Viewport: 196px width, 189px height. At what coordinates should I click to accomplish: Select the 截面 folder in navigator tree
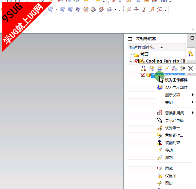[x=141, y=54]
